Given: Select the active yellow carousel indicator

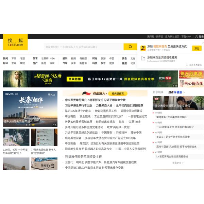Looking at the screenshot, I should (x=33, y=125).
